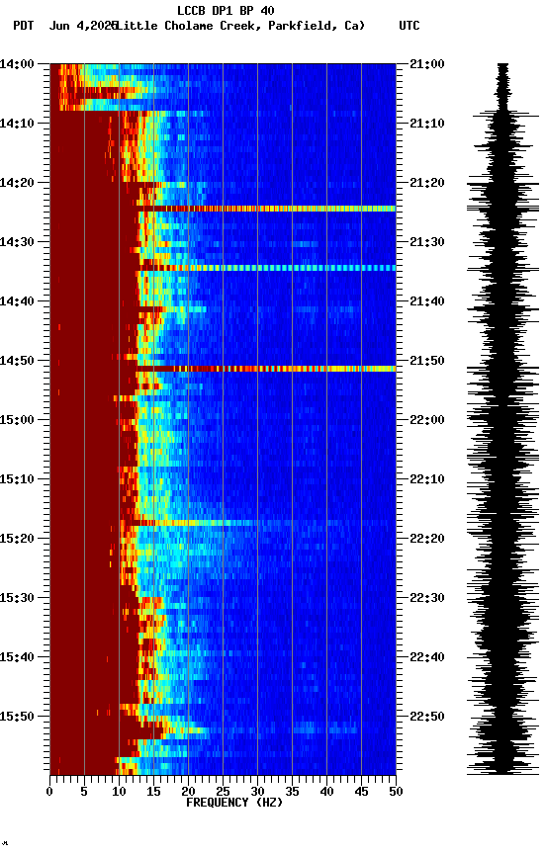Click the 5 Hz frequency axis label
The image size is (546, 854).
84,793
